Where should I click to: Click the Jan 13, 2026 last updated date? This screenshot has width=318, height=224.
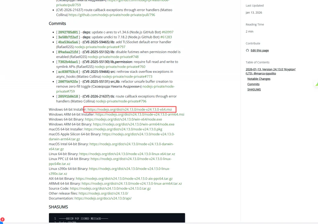pos(254,13)
